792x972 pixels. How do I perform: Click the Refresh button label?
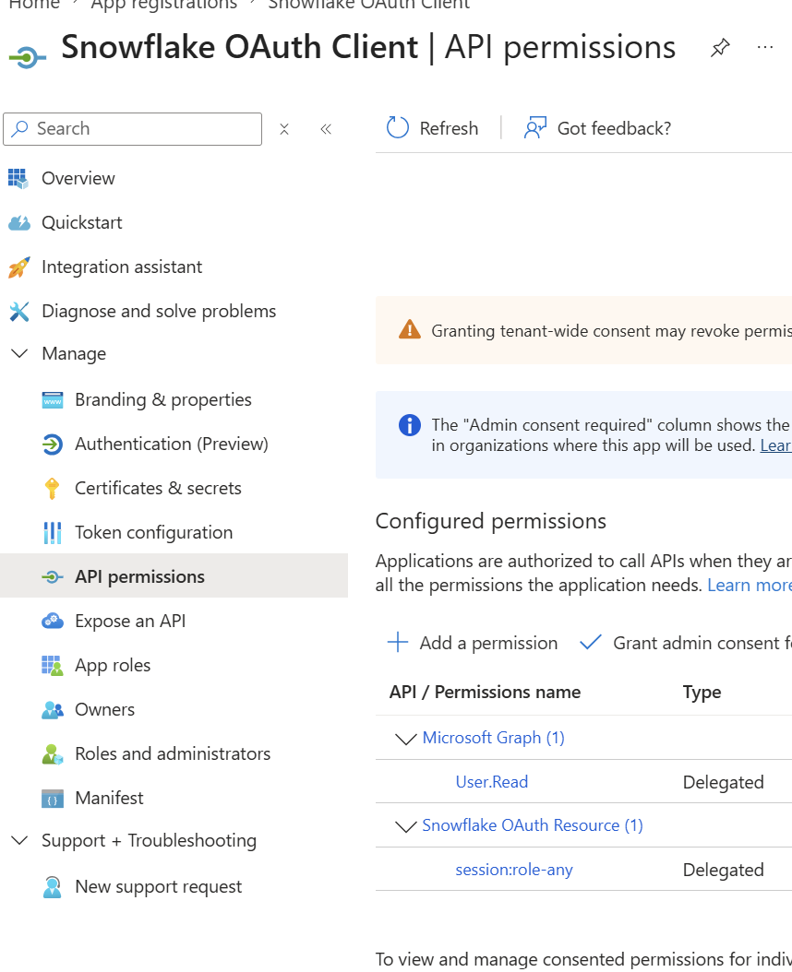(449, 128)
